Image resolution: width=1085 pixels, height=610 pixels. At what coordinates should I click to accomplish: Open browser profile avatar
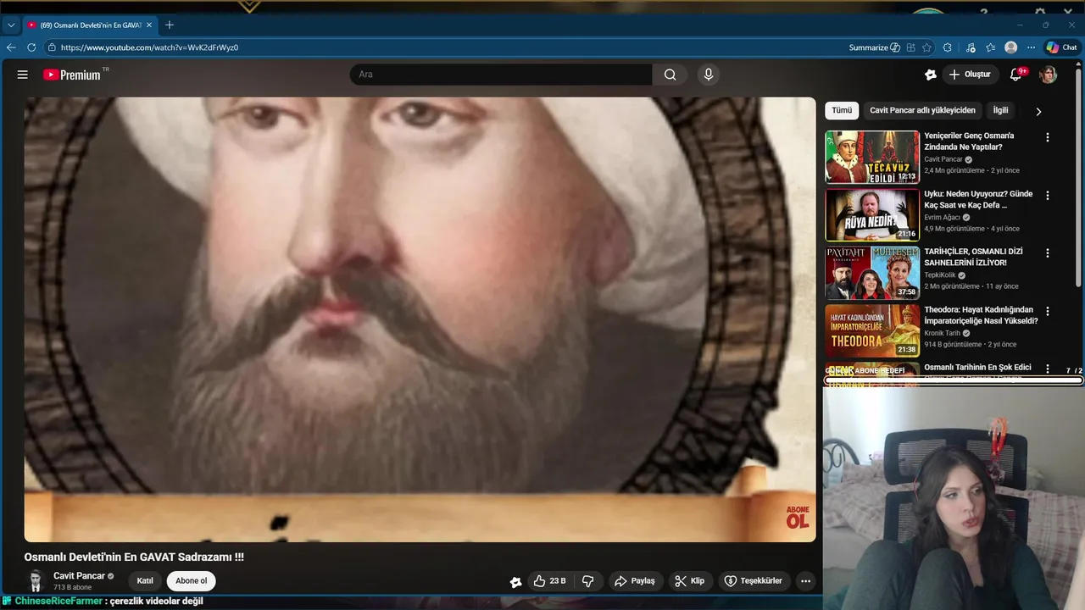click(1010, 47)
